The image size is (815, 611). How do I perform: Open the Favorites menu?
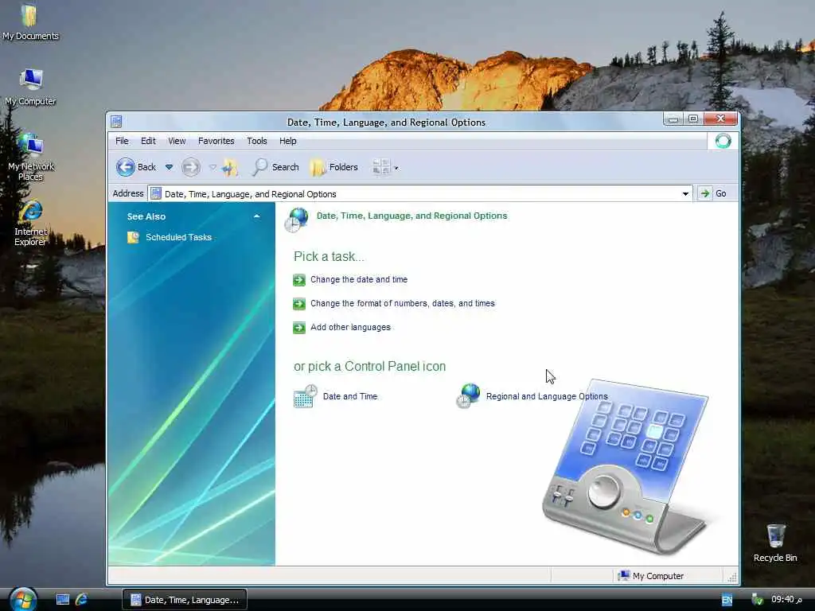click(216, 141)
